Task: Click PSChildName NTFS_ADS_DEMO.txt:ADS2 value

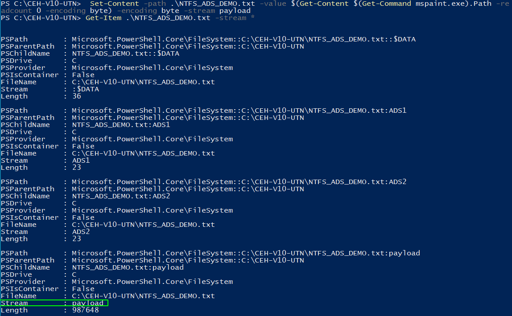Action: (121, 196)
